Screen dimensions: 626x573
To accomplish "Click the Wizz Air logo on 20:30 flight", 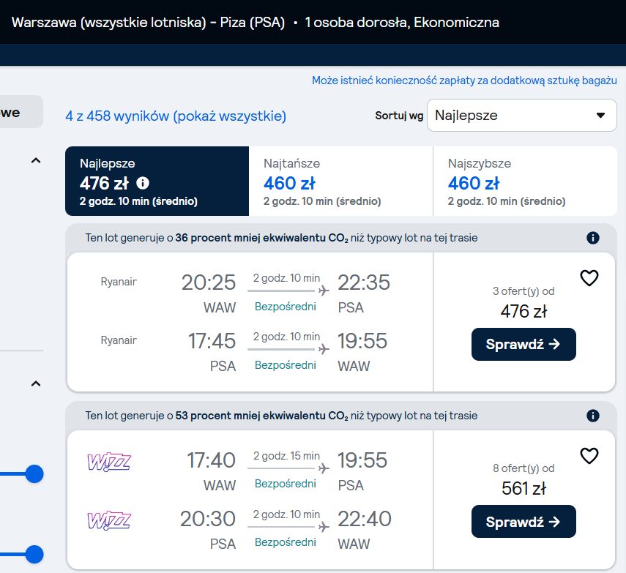I will coord(109,520).
